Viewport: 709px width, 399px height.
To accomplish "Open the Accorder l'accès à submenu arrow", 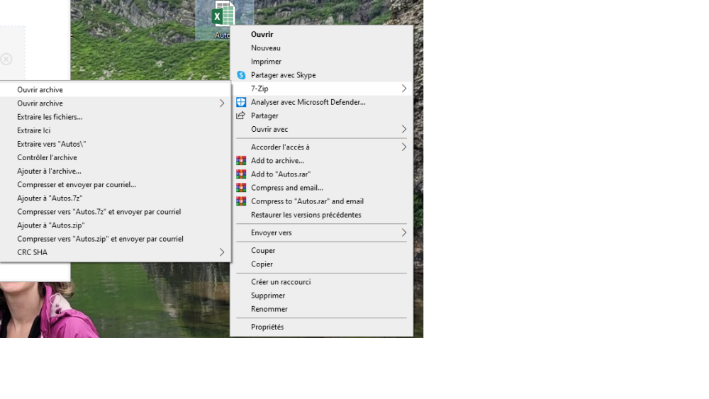I will coord(403,147).
